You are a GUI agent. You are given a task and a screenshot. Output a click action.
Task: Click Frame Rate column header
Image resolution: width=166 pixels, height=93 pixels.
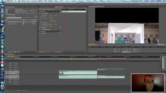(34, 20)
